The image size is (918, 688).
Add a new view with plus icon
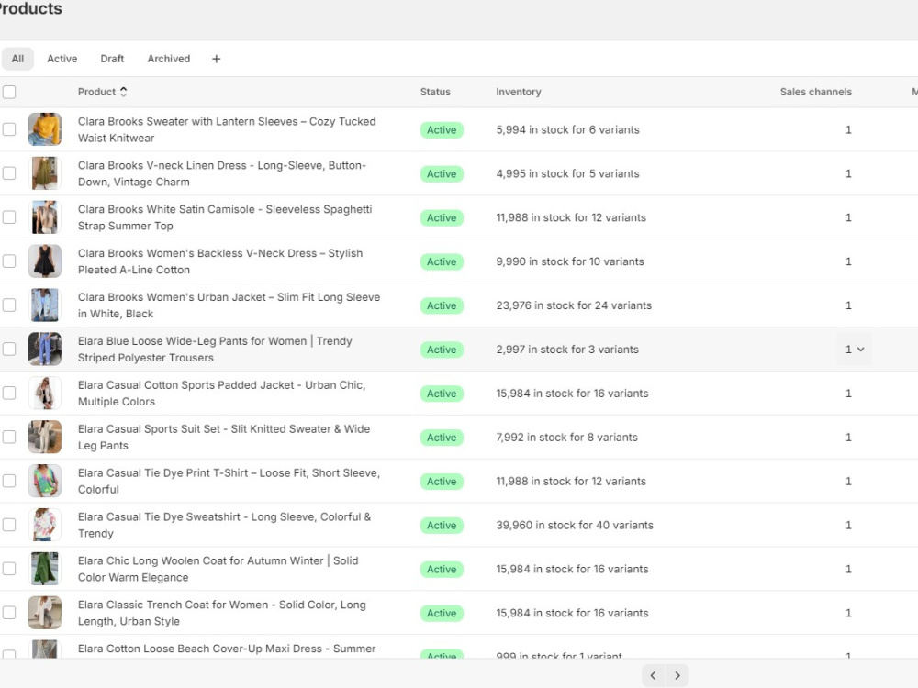coord(216,59)
